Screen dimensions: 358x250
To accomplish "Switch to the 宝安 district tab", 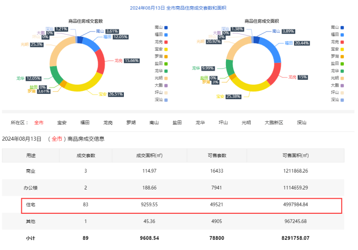I will click(62, 123).
